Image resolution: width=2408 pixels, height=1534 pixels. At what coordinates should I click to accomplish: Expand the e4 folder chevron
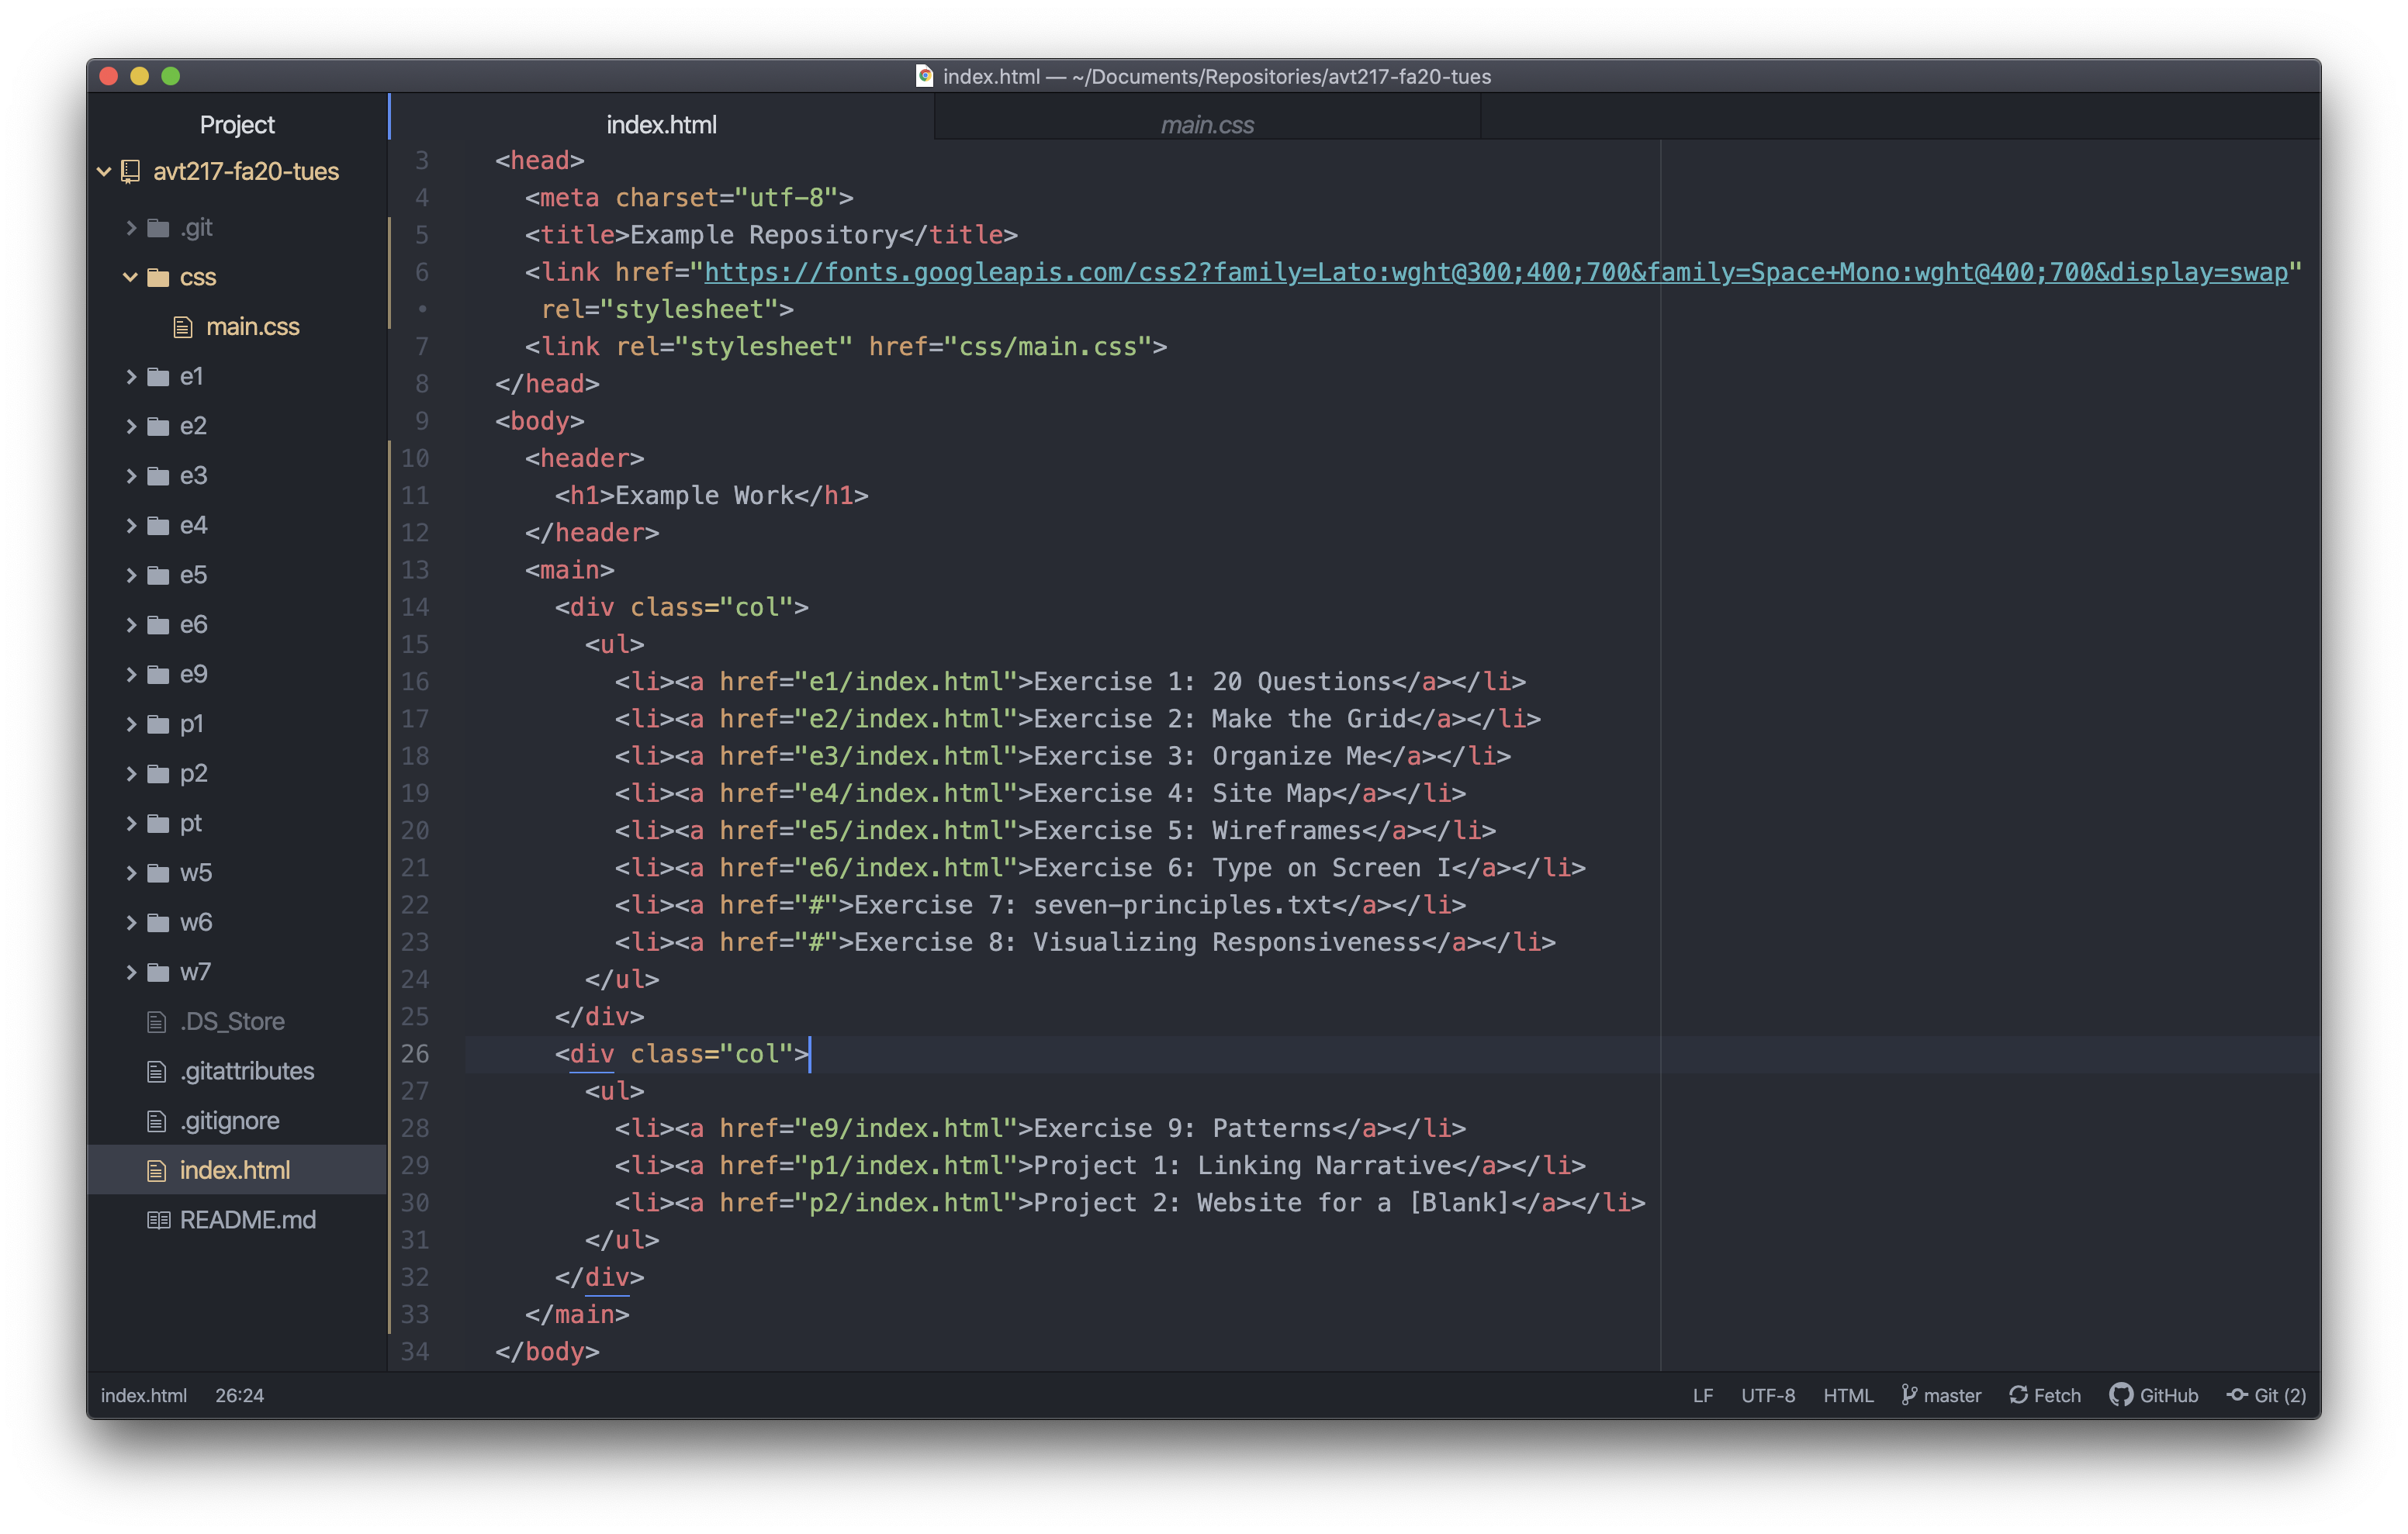(x=131, y=526)
